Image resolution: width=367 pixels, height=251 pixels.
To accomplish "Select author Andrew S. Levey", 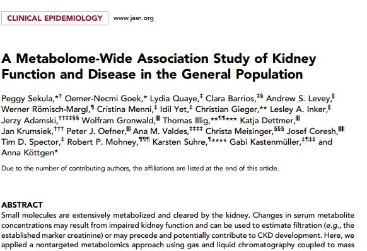I will tap(298, 99).
